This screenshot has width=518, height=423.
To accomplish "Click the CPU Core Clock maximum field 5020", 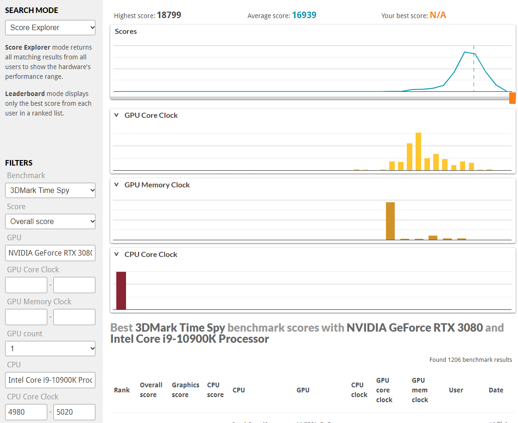I will (74, 412).
